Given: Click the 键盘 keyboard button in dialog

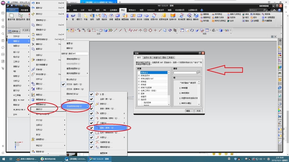Looking at the screenshot, I should pyautogui.click(x=189, y=111).
